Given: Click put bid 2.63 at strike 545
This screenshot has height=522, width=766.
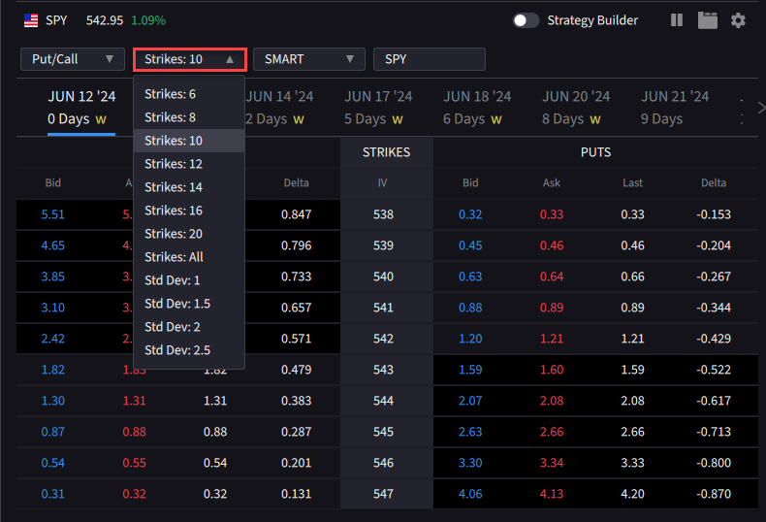Looking at the screenshot, I should [470, 432].
